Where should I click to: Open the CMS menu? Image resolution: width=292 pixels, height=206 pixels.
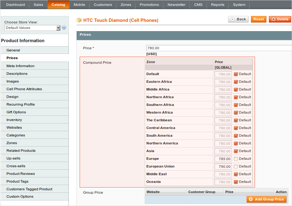tap(198, 5)
